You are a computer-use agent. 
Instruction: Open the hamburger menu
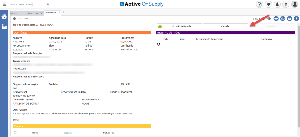click(x=4, y=4)
